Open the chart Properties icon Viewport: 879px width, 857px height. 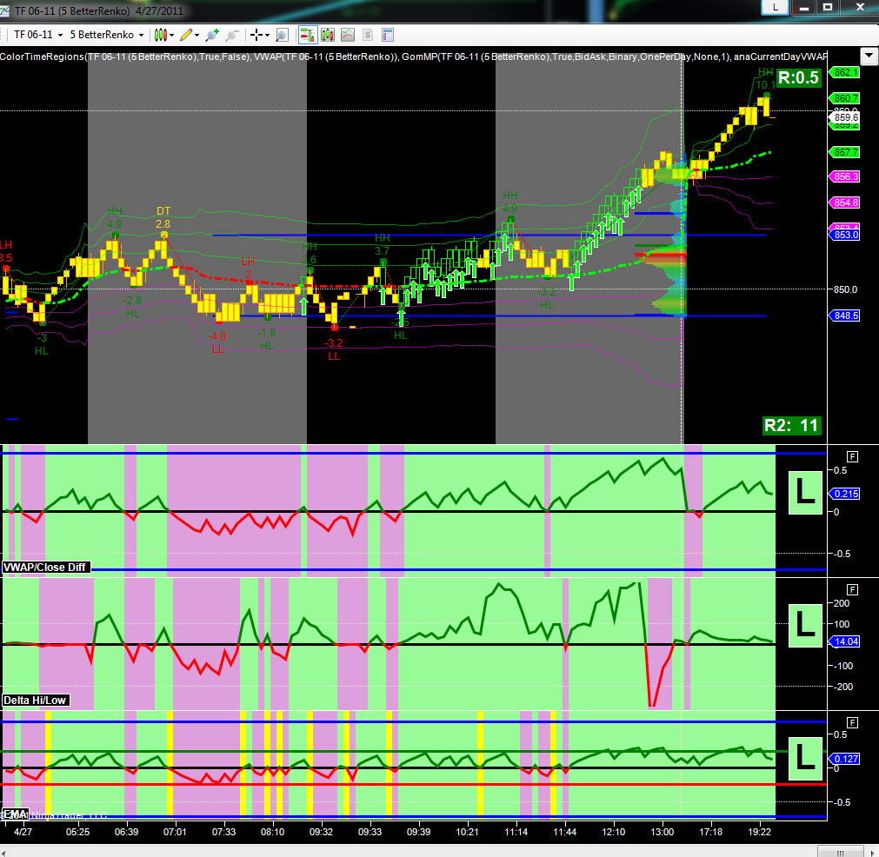pyautogui.click(x=388, y=35)
